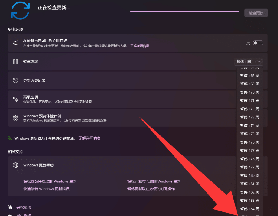Click the 更多选项 section heading
This screenshot has height=216, width=278.
coord(15,29)
